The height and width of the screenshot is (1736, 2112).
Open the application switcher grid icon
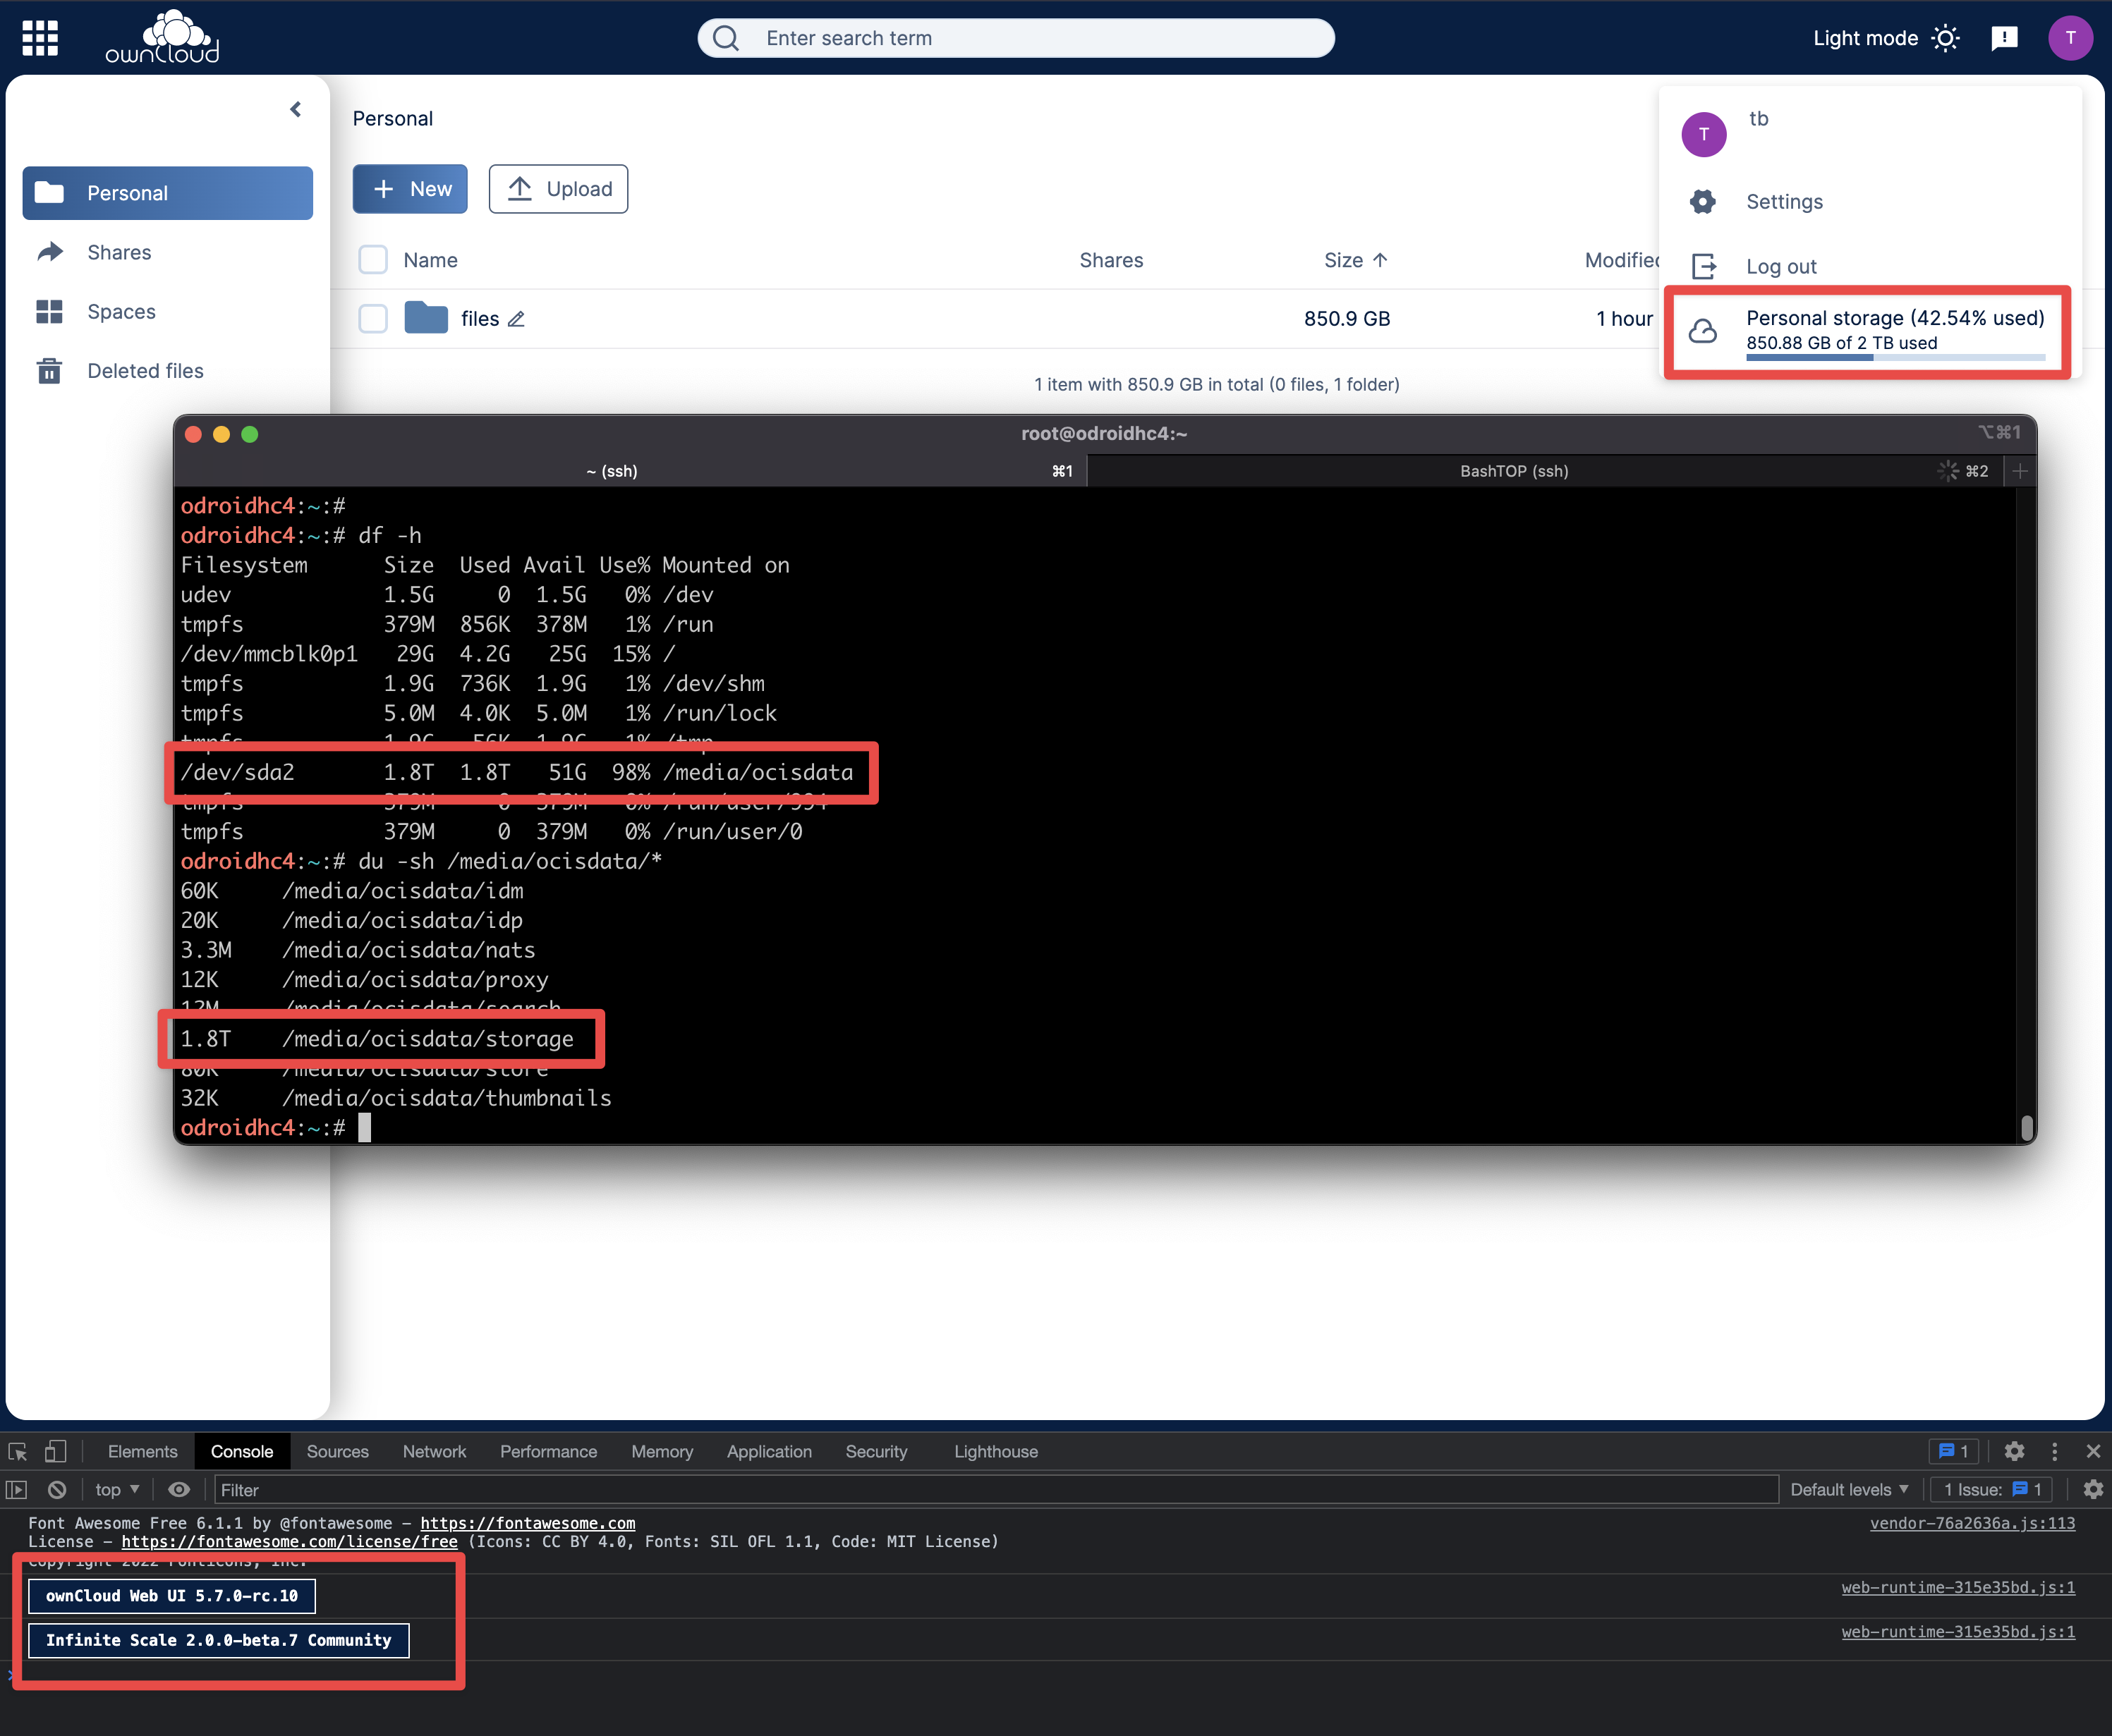(x=40, y=38)
